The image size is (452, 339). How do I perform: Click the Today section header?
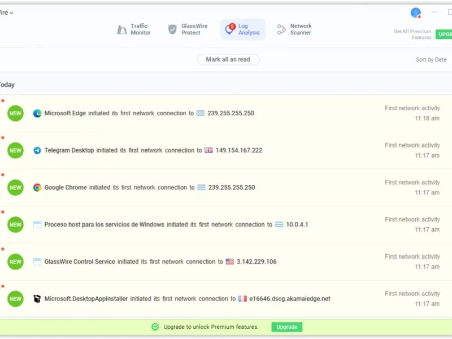pyautogui.click(x=7, y=85)
